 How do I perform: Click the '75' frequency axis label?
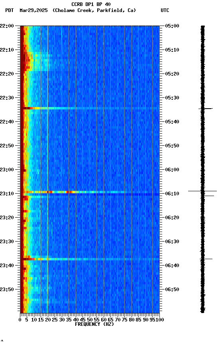point(124,320)
